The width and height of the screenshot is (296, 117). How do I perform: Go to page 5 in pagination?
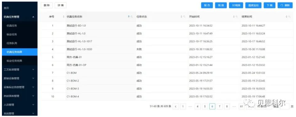pos(205,106)
